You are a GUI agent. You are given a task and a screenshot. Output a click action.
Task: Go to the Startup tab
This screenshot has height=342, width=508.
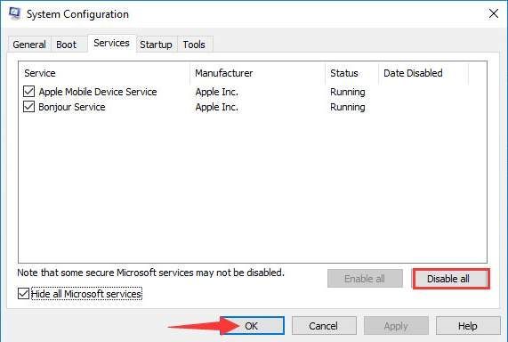(x=156, y=45)
